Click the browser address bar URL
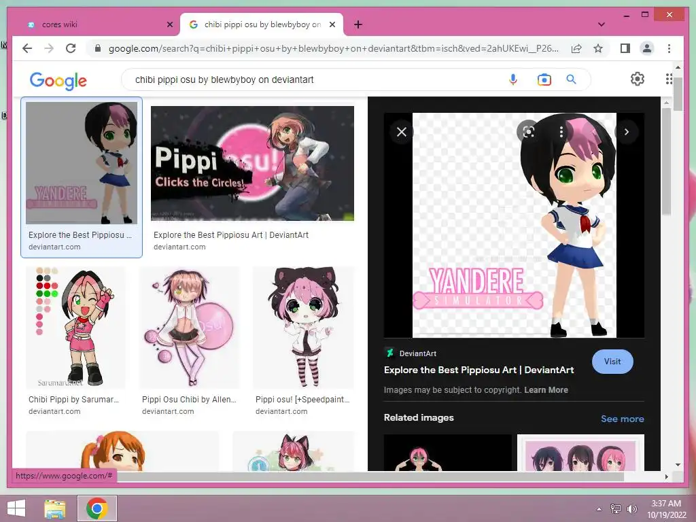 point(333,48)
